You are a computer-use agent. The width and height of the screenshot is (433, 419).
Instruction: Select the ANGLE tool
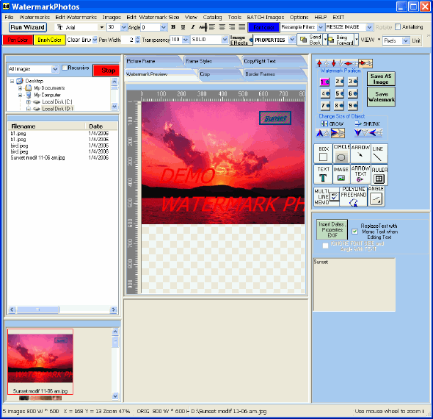[x=376, y=197]
